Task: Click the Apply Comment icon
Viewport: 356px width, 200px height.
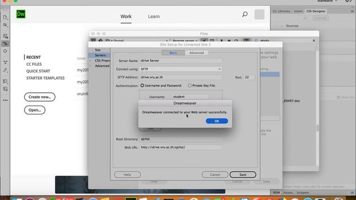Action: (x=5, y=81)
